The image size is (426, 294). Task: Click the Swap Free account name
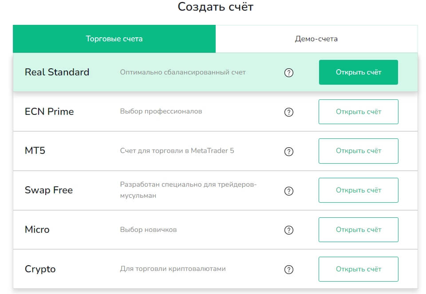click(x=49, y=190)
